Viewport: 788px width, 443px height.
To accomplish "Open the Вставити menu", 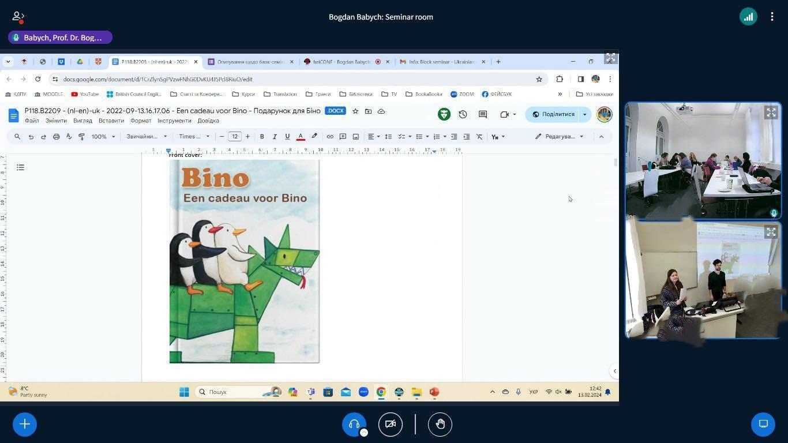I will click(x=111, y=121).
